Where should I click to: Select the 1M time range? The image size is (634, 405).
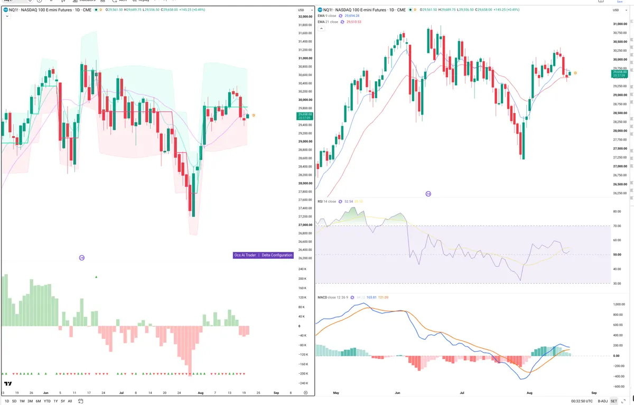22,401
